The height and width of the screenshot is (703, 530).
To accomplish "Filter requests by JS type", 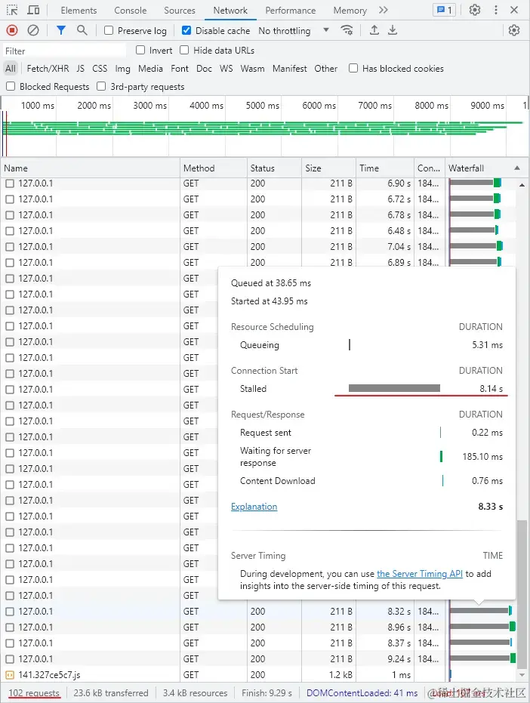I will point(80,69).
